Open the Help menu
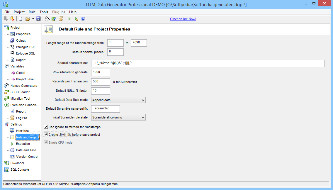Viewport: 333px width, 190px height. 73,12
